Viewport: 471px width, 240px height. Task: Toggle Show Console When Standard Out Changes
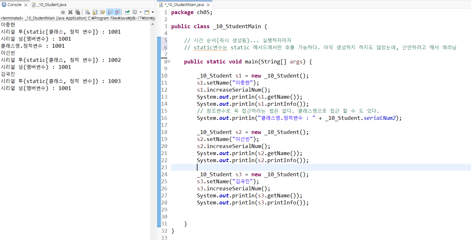coord(110,12)
